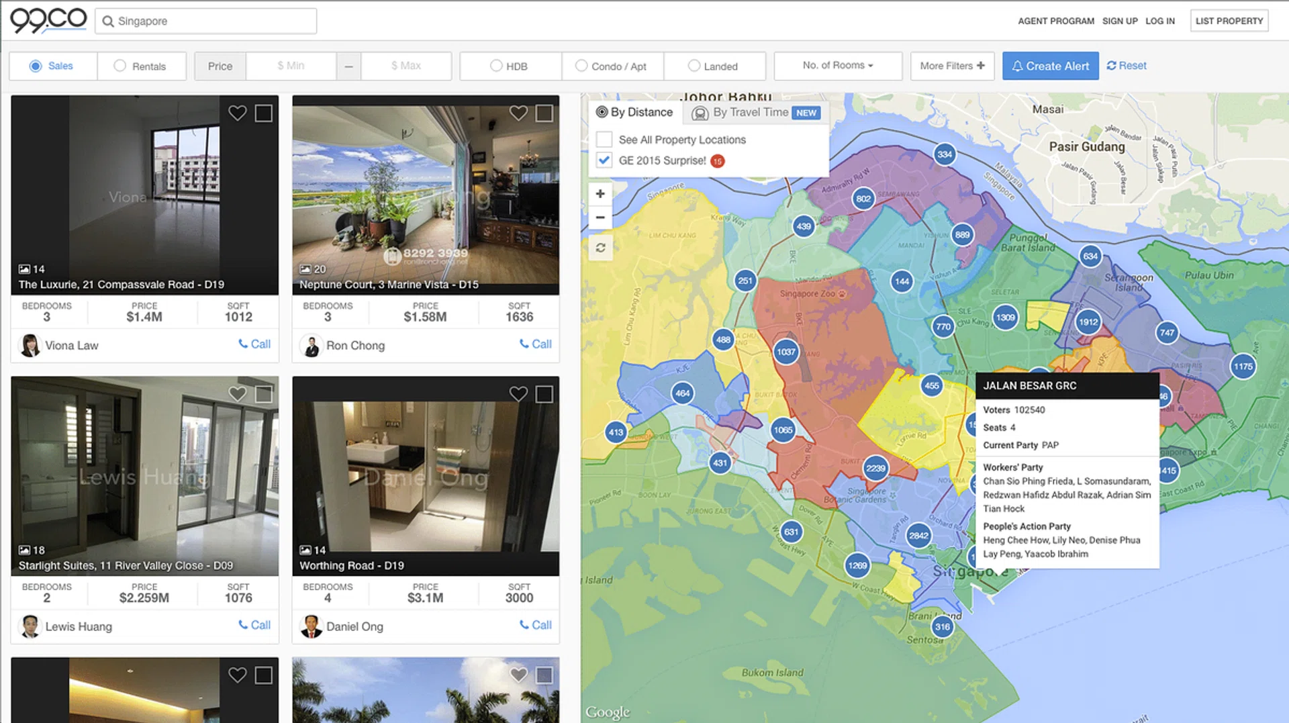Zoom out the map with minus button
The image size is (1289, 723).
(x=600, y=218)
